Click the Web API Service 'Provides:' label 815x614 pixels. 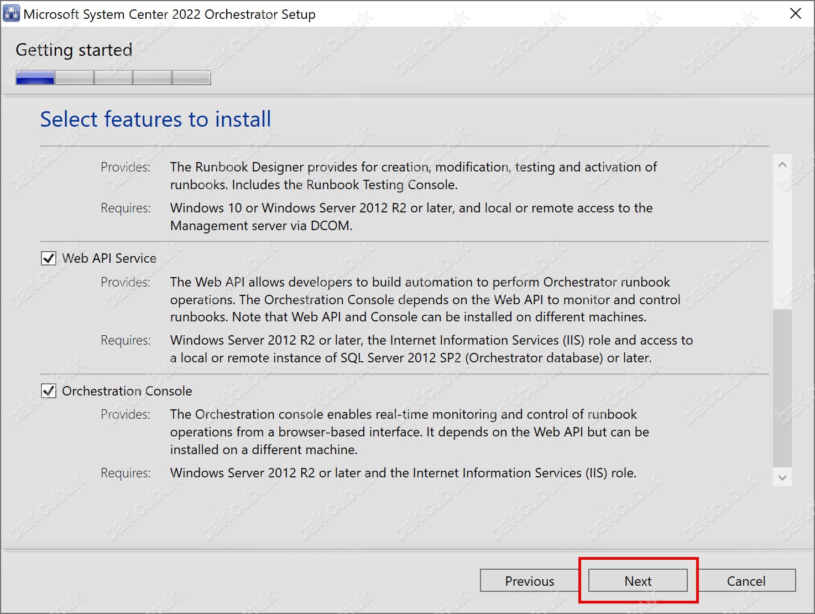click(x=126, y=282)
